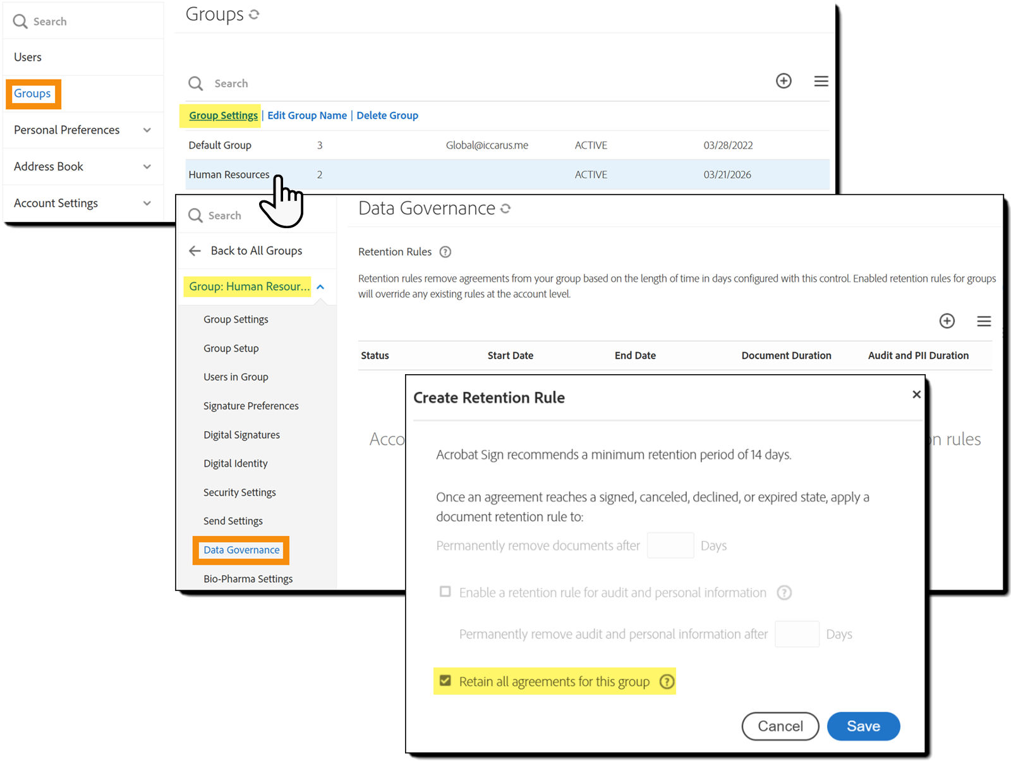Screen dimensions: 1011x761
Task: Open the groups hamburger options menu
Action: 821,81
